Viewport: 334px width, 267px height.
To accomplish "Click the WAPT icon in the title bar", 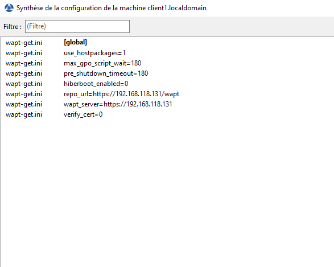I will point(9,8).
